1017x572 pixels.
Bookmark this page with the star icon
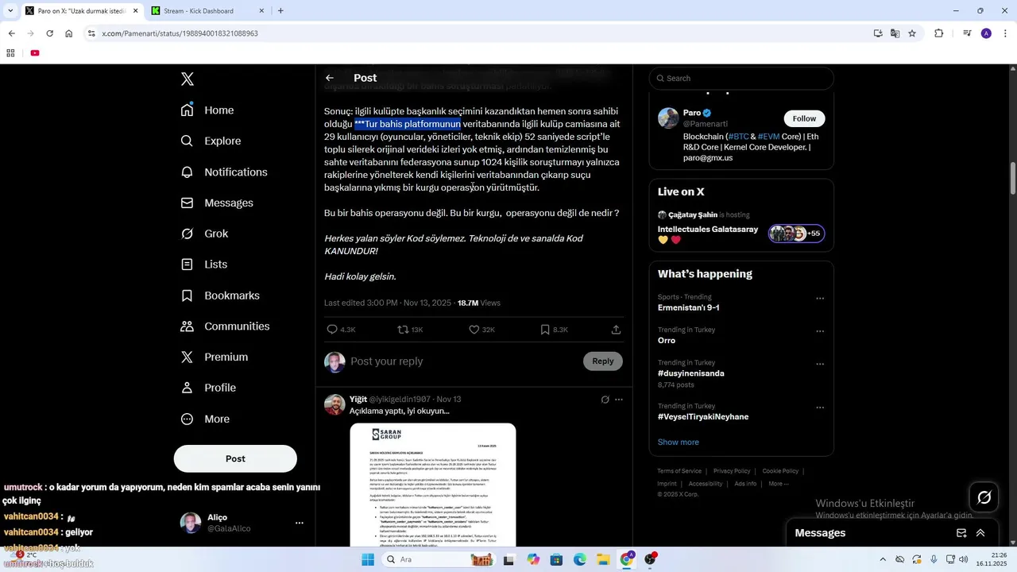point(912,33)
